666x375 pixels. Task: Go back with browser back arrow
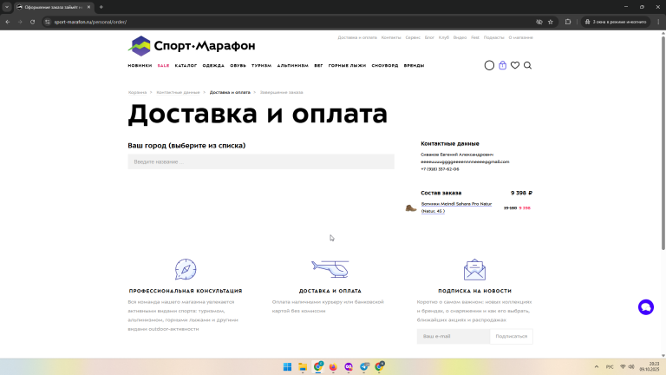(x=8, y=22)
